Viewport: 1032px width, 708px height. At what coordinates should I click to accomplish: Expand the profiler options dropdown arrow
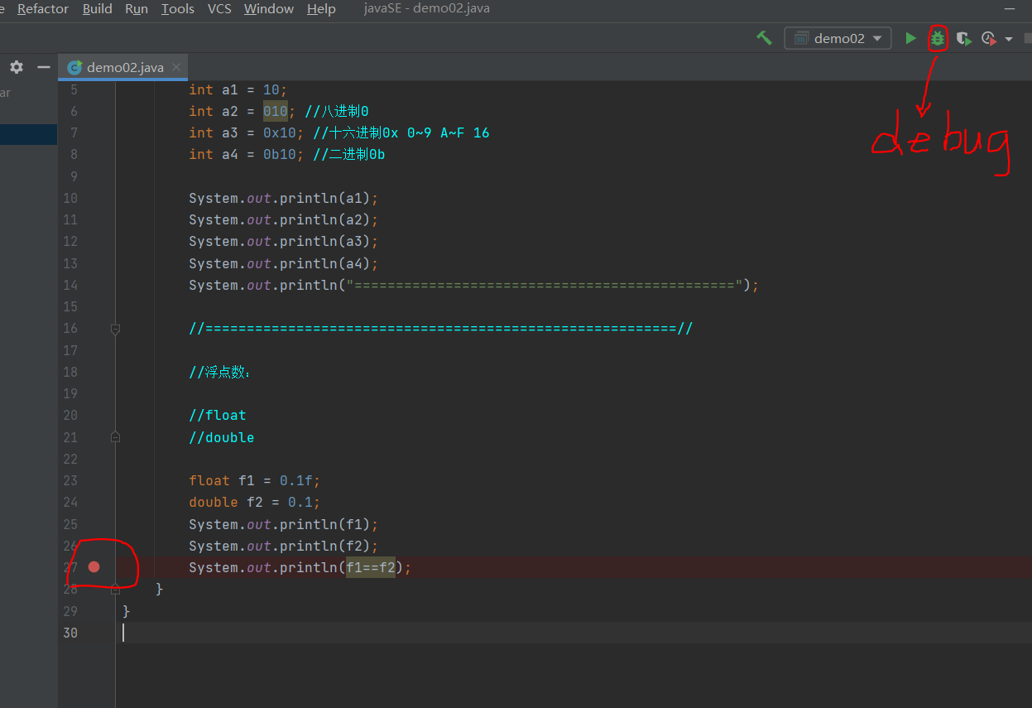1008,39
